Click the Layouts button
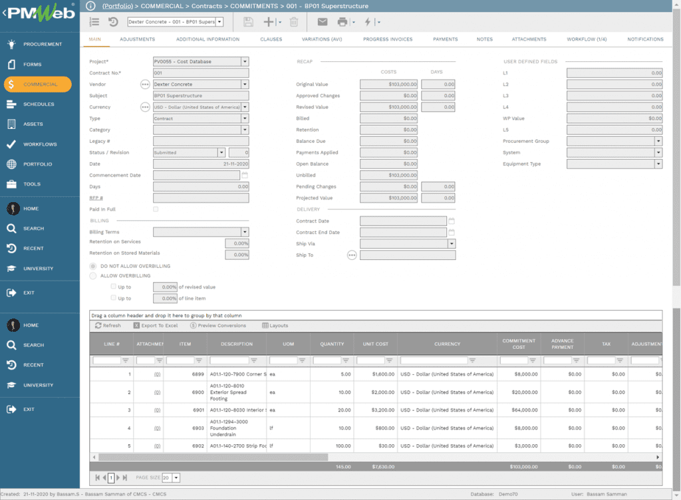681x500 pixels. pyautogui.click(x=275, y=326)
